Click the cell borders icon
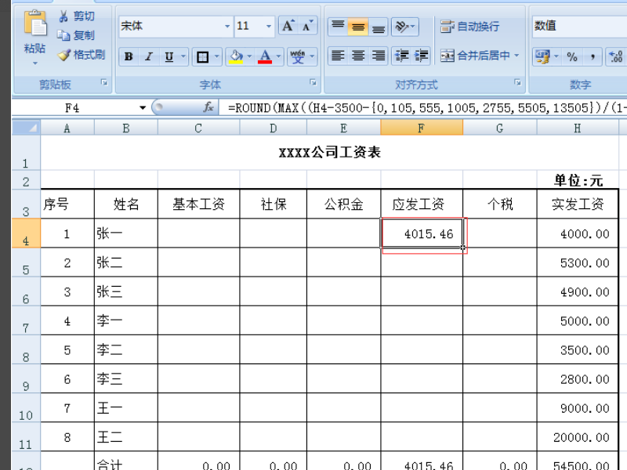 tap(202, 57)
